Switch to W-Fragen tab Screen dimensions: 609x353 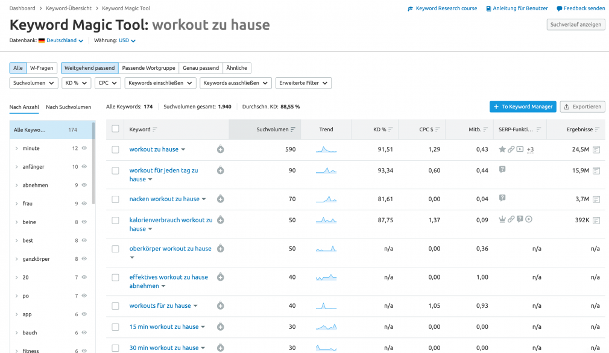pyautogui.click(x=42, y=68)
